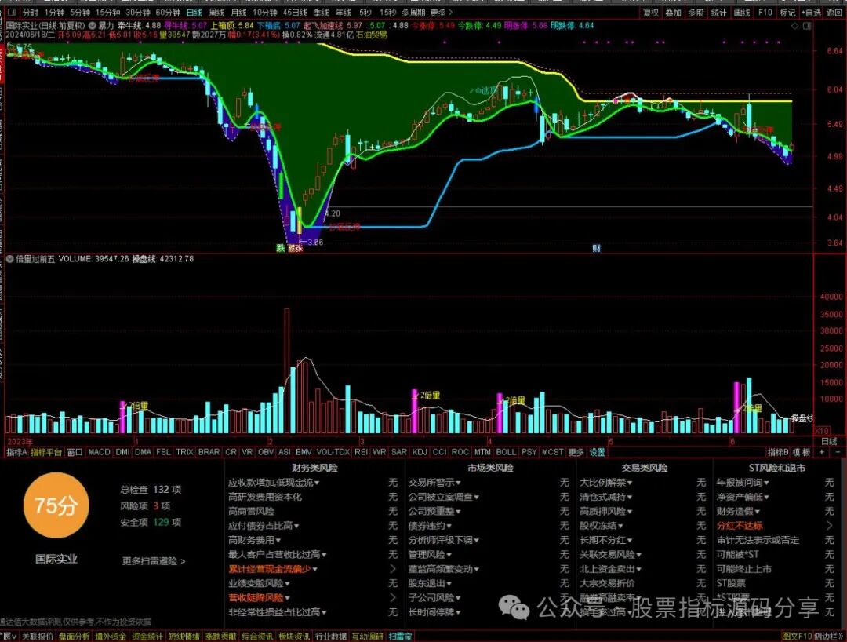Switch to 分时 intraday view
847x642 pixels.
click(31, 12)
